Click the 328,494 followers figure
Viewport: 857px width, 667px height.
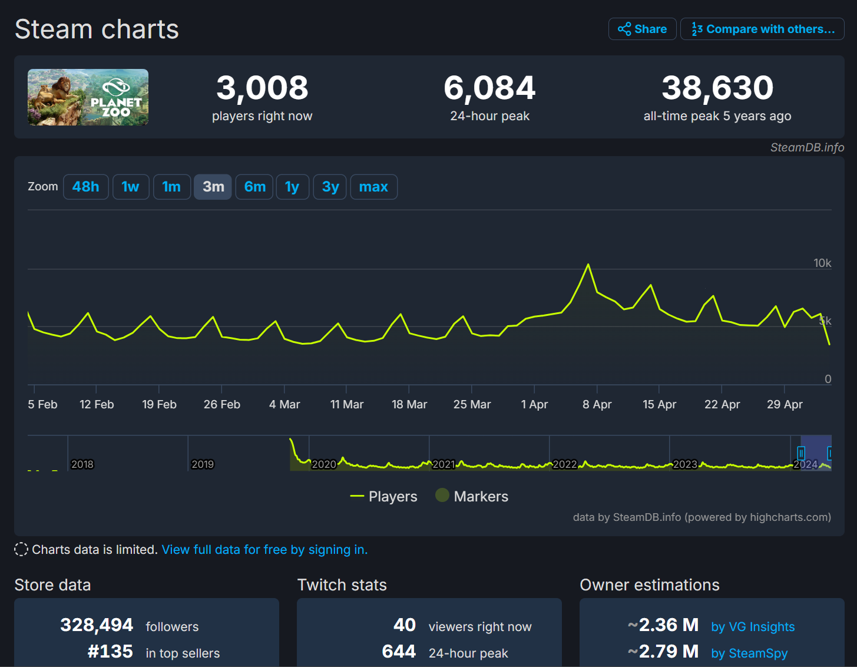[x=97, y=625]
